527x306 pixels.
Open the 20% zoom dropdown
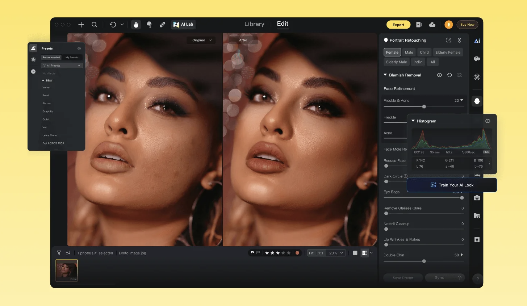[x=336, y=253]
